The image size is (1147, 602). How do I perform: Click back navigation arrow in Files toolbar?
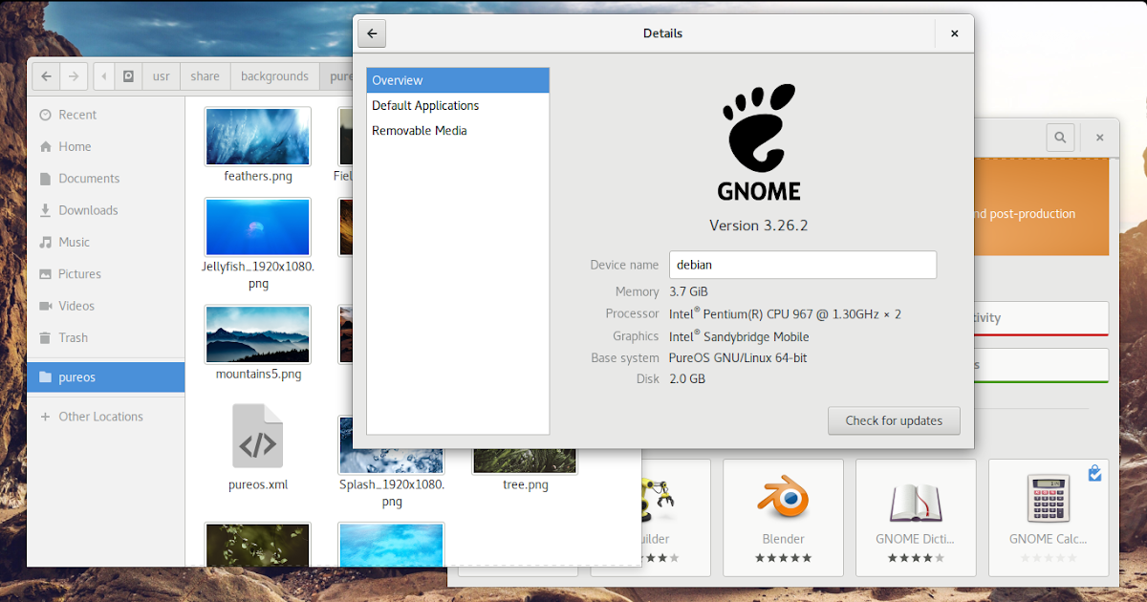pos(46,75)
